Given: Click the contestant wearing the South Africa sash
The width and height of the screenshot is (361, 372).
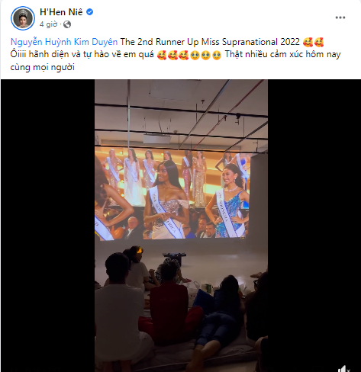Looking at the screenshot, I should [x=166, y=200].
